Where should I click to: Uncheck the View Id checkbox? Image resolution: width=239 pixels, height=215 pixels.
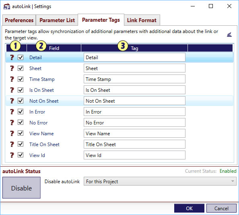(x=21, y=155)
